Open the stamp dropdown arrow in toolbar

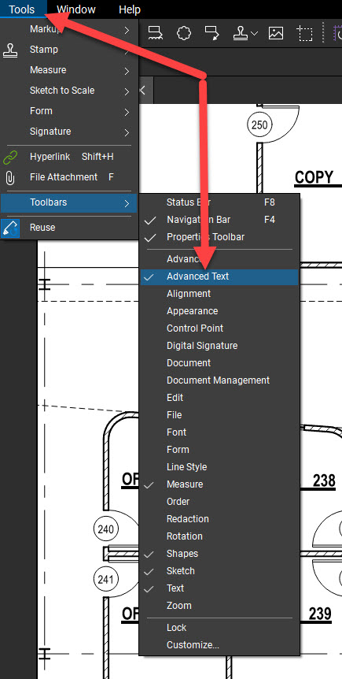click(254, 33)
